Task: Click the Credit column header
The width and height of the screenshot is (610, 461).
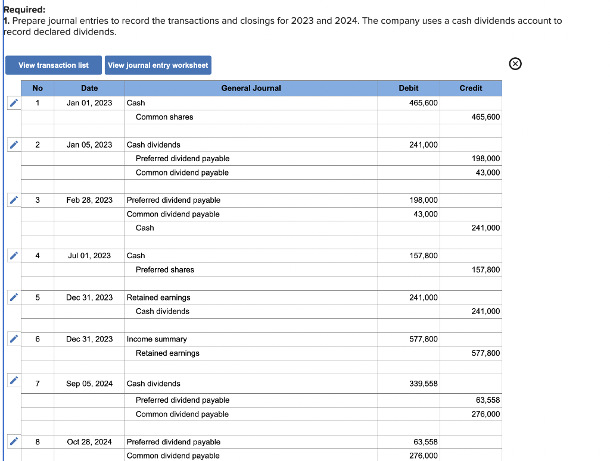Action: tap(471, 88)
